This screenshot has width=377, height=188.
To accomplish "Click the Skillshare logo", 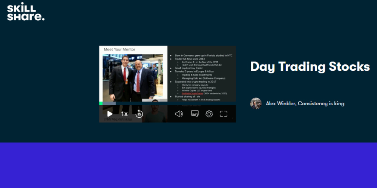I will (x=26, y=12).
